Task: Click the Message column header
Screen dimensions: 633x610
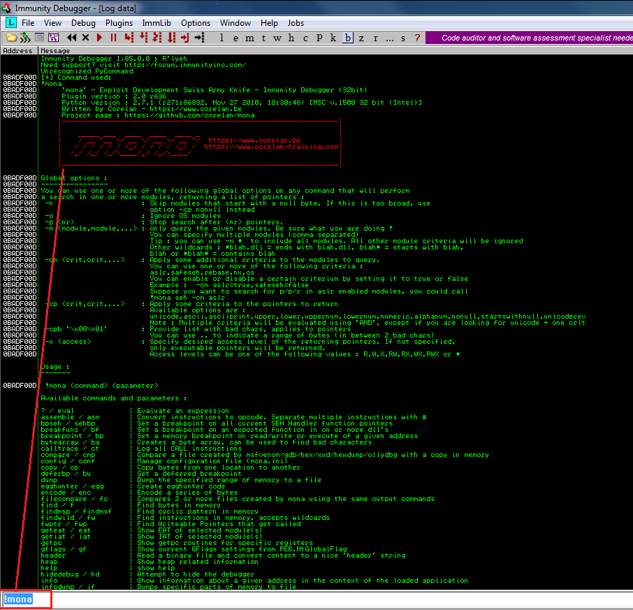Action: (x=56, y=50)
